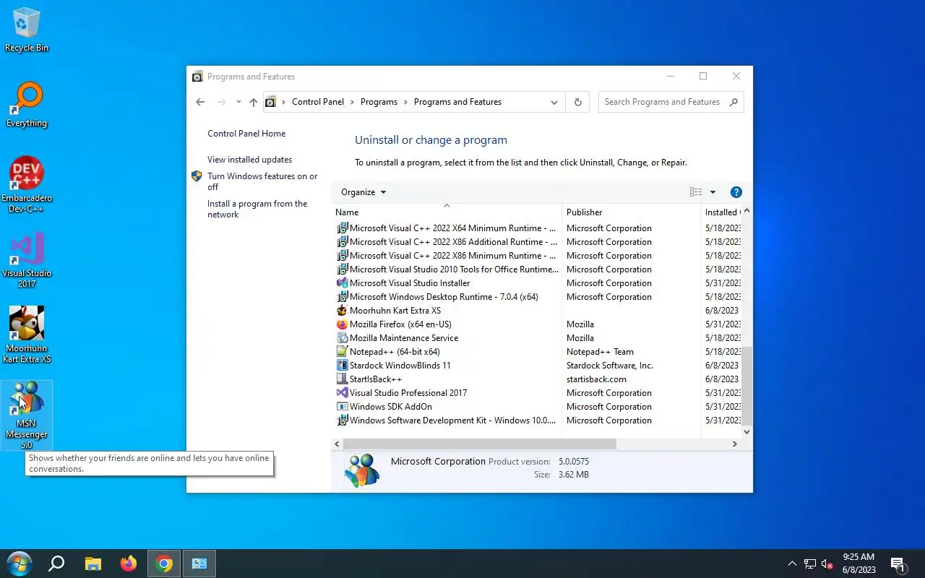The width and height of the screenshot is (925, 578).
Task: Select Microsoft Windows Desktop Runtime - 7.0.4 (x64)
Action: tap(538, 297)
